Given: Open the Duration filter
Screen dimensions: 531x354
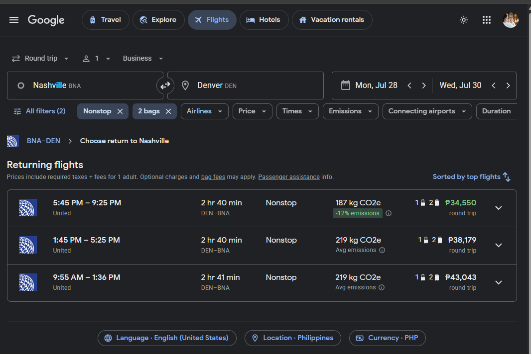Looking at the screenshot, I should (497, 111).
